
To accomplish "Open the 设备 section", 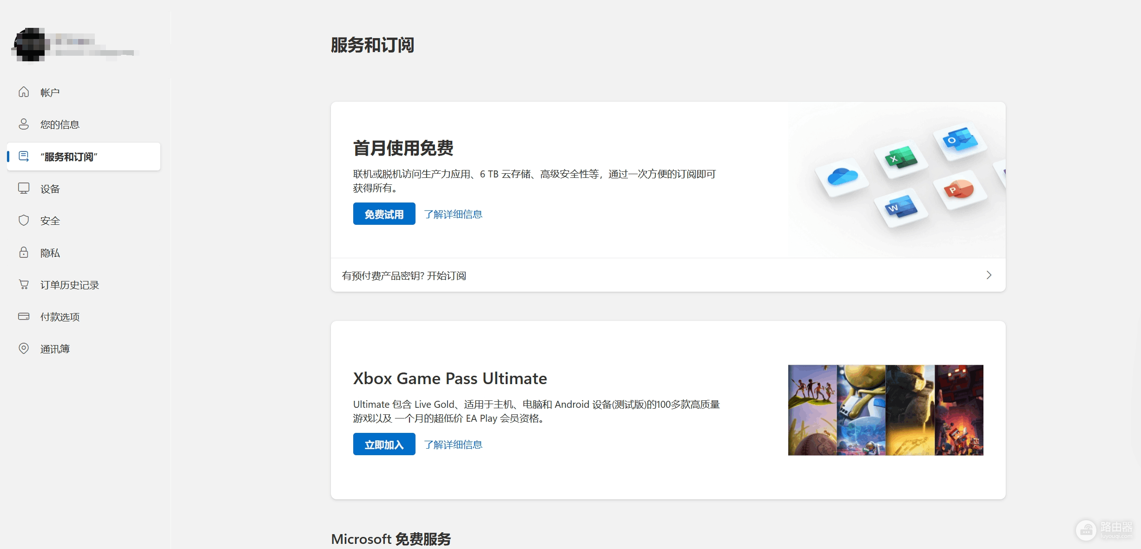I will (84, 189).
